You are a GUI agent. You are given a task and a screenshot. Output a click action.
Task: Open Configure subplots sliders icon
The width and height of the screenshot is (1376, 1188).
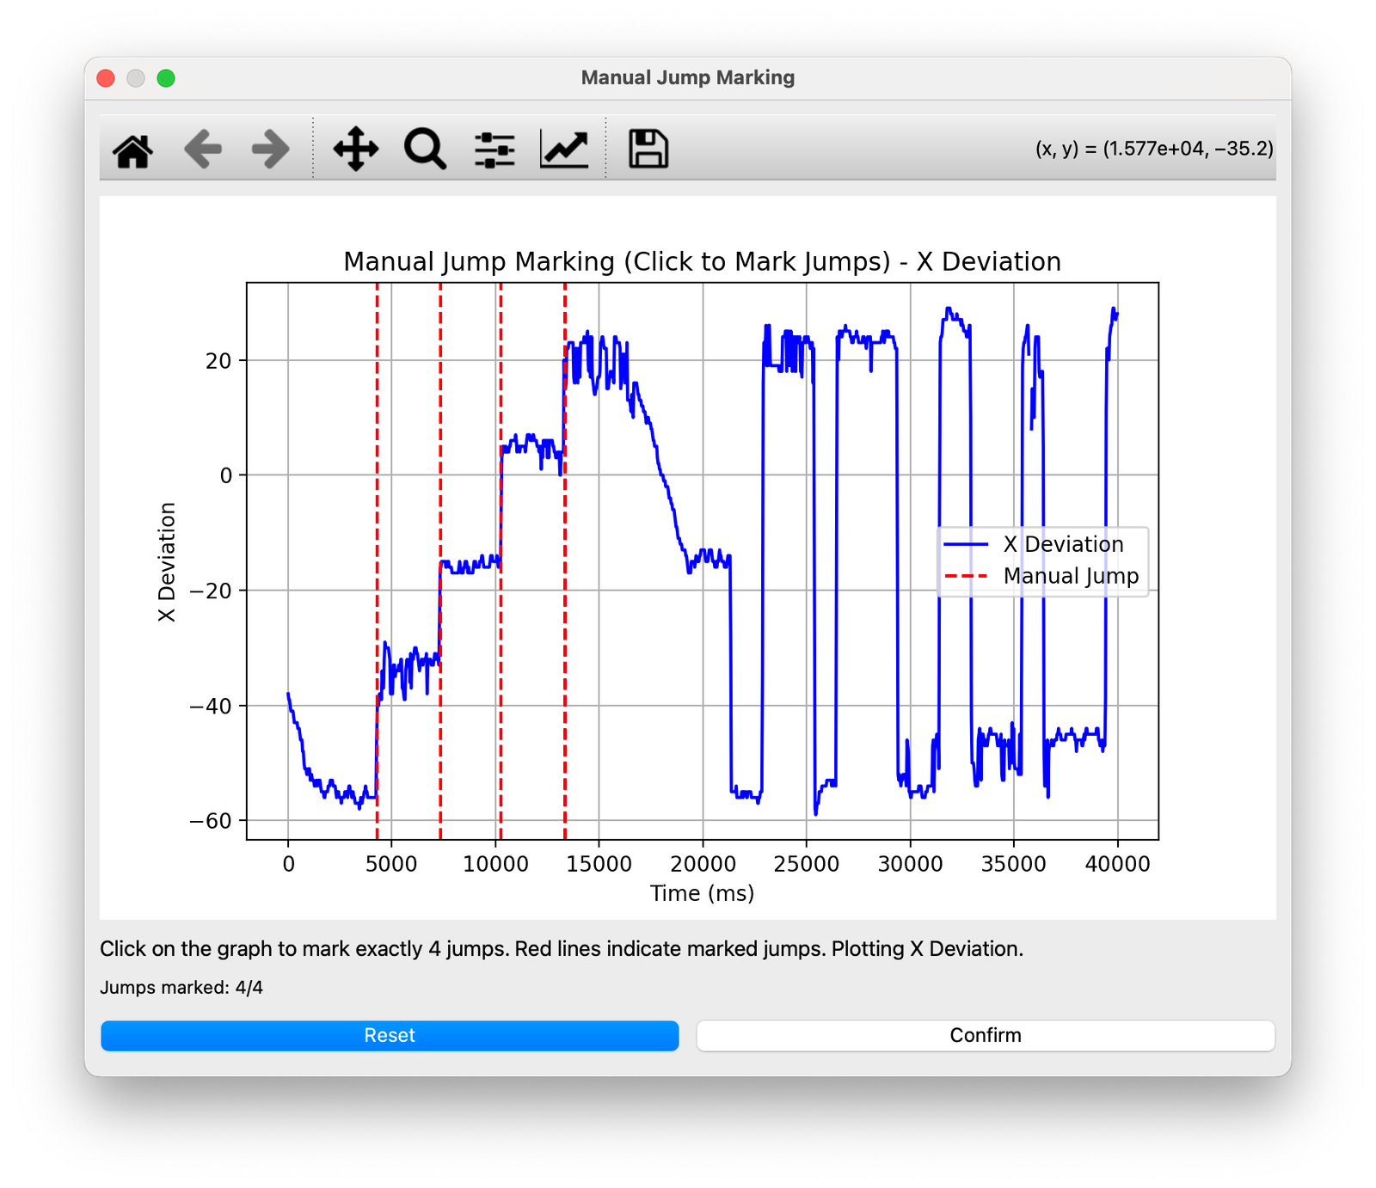(494, 150)
